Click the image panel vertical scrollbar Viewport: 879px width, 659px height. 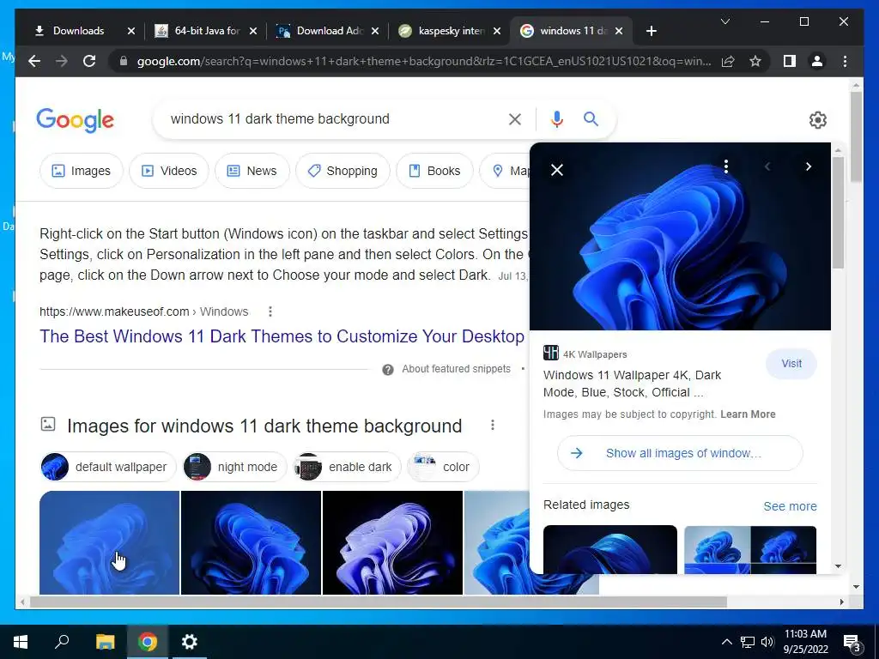click(838, 213)
